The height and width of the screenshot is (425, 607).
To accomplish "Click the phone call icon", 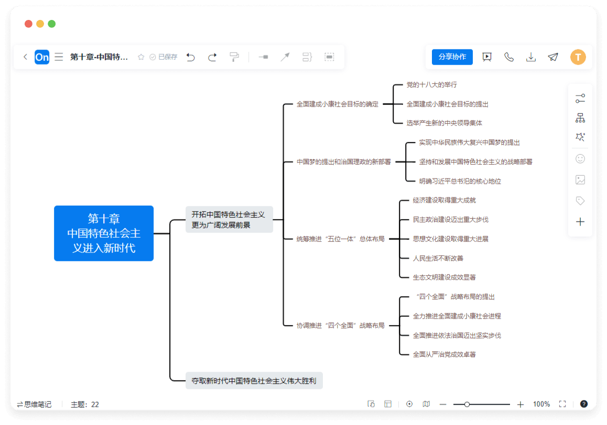I will click(x=509, y=57).
